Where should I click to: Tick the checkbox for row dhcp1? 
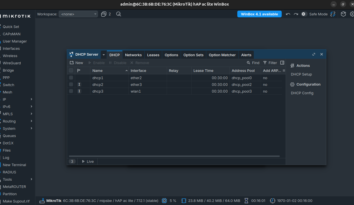click(x=71, y=78)
